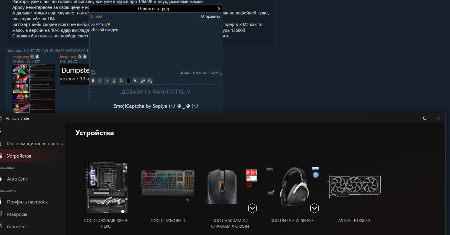This screenshot has height=235, width=450.
Task: Apply overline formatting in reply form
Action: (x=121, y=80)
